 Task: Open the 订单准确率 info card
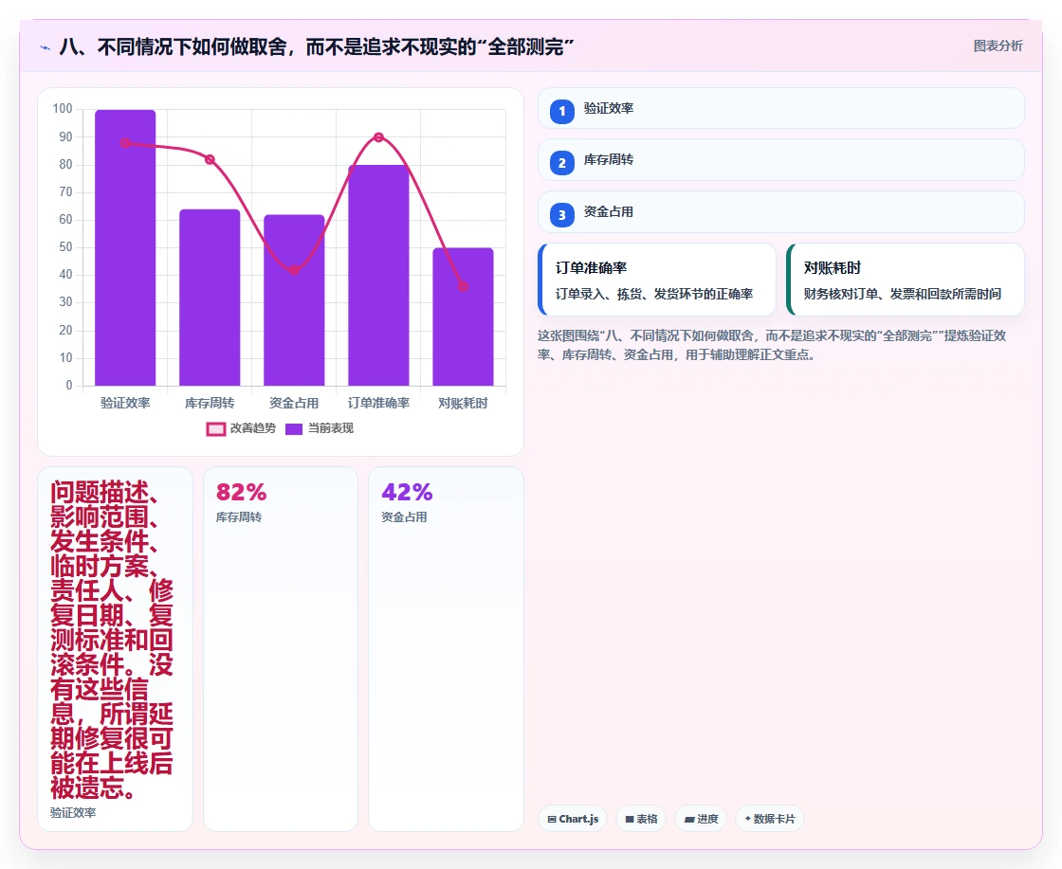[657, 280]
